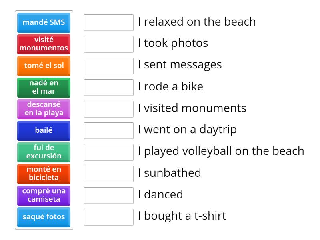The image size is (320, 240).
Task: Select the 'fui de excursión' tile
Action: tap(44, 152)
